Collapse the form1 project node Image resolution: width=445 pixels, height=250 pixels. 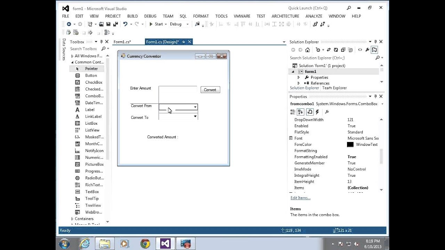click(293, 72)
